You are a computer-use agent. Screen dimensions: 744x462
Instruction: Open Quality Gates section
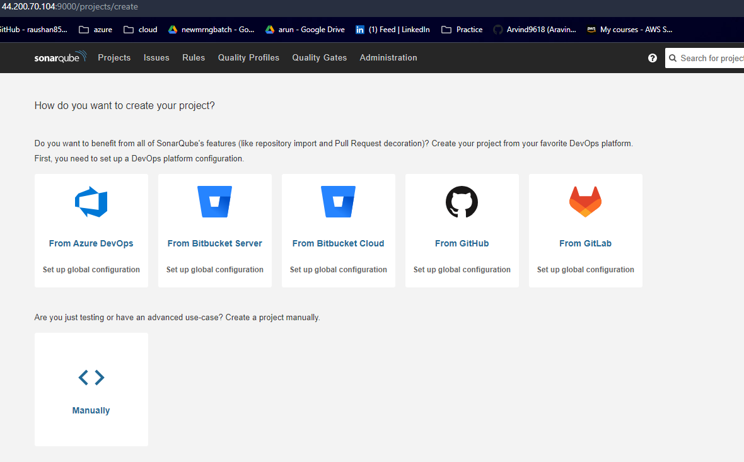319,57
